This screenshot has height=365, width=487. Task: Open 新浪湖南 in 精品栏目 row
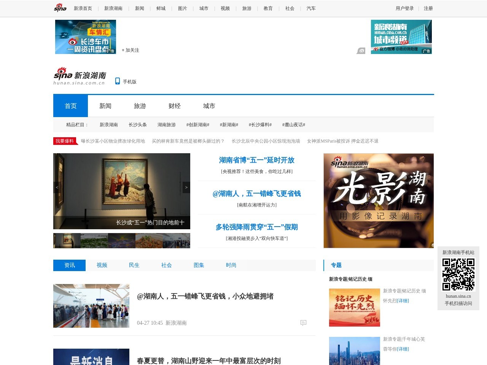pyautogui.click(x=109, y=125)
